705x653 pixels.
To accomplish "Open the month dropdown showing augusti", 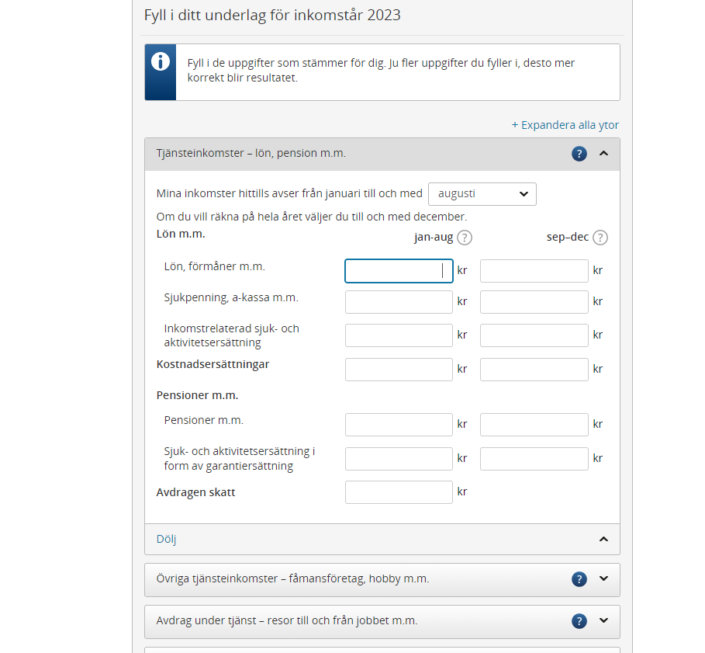I will tap(482, 194).
